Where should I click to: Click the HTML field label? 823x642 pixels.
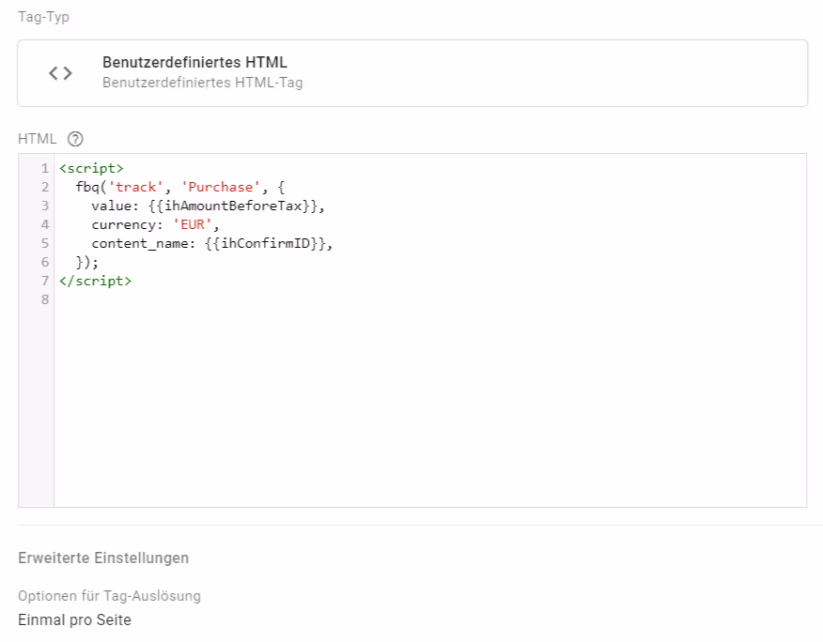pos(37,139)
